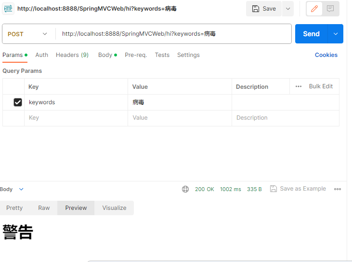The width and height of the screenshot is (352, 262).
Task: Click the network globe icon
Action: point(185,189)
